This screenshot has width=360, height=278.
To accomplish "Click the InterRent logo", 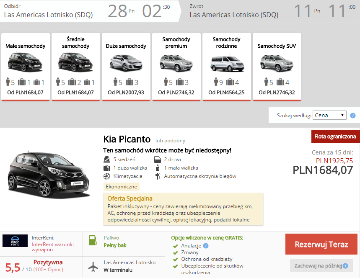I will pyautogui.click(x=15, y=241).
